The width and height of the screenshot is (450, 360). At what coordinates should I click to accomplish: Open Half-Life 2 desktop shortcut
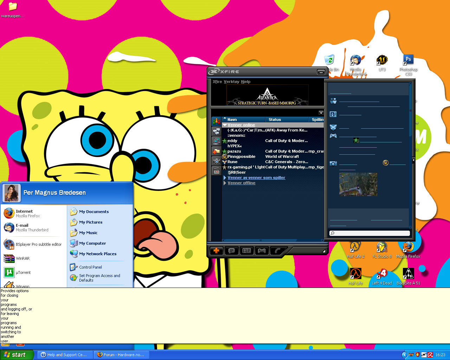pos(355,250)
